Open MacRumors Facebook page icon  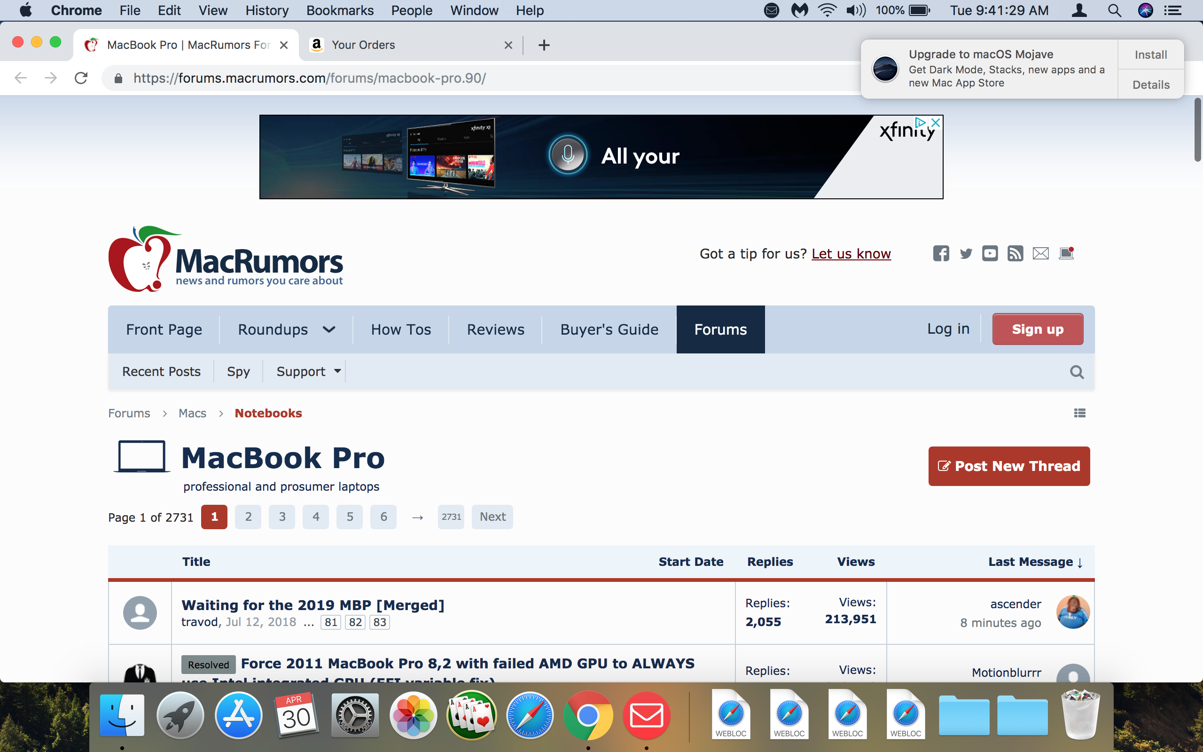(x=940, y=254)
